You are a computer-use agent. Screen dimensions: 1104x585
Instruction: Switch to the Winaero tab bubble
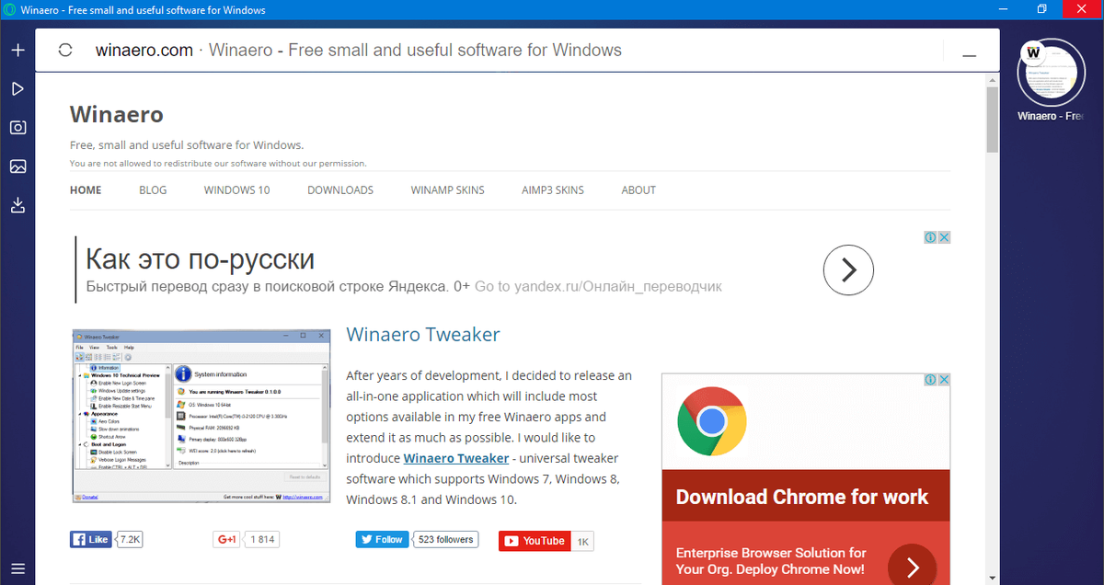click(x=1051, y=73)
